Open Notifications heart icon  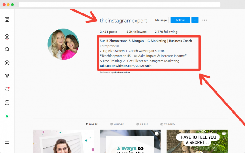click(7, 89)
